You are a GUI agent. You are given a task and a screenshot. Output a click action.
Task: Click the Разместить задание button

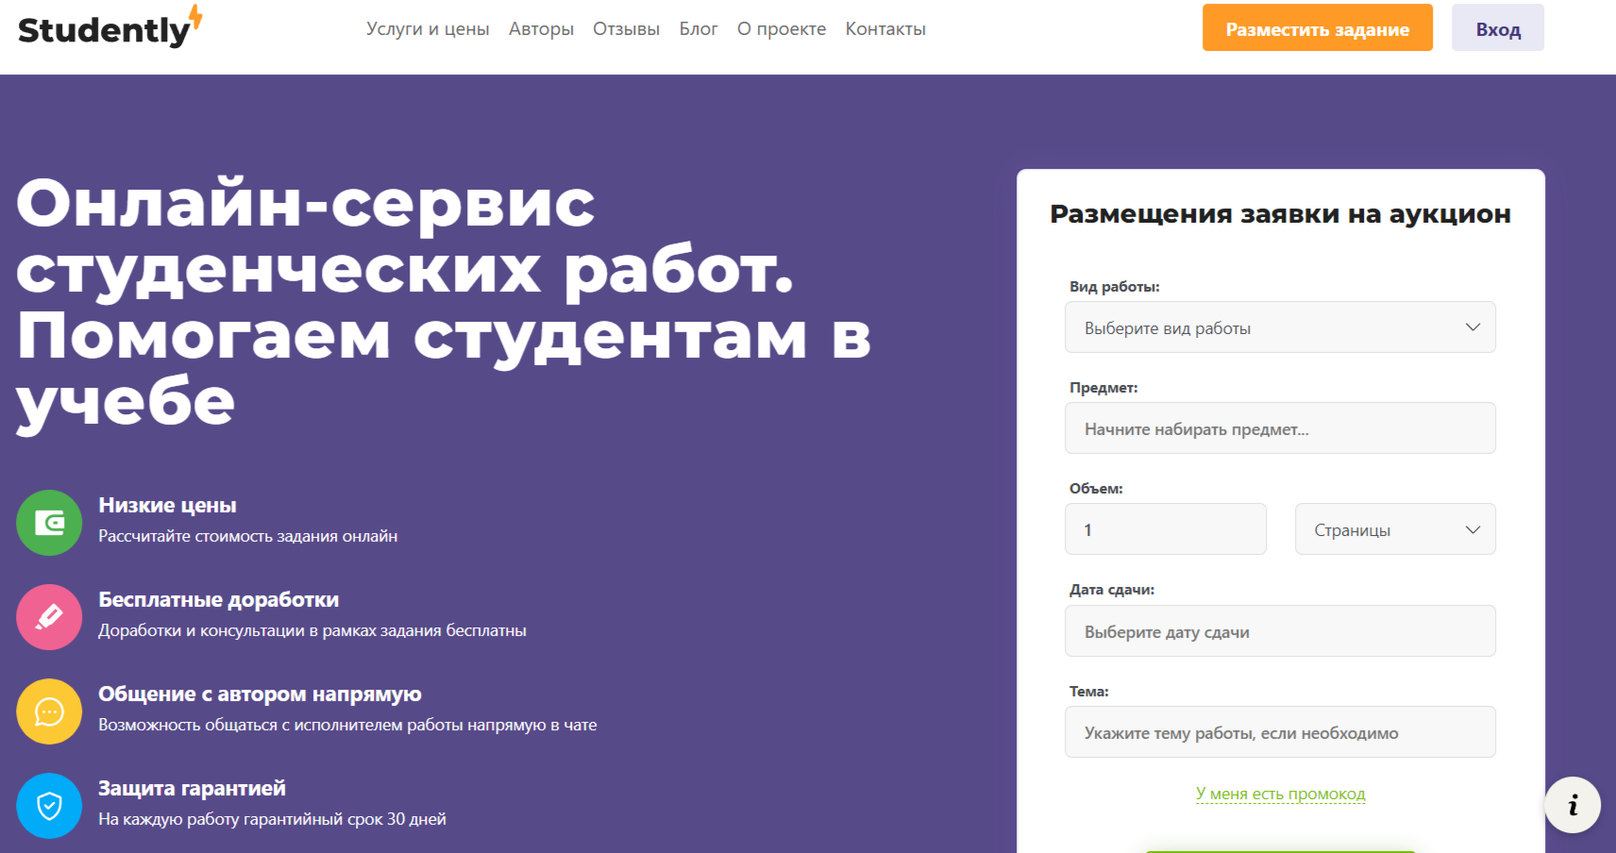pyautogui.click(x=1317, y=28)
